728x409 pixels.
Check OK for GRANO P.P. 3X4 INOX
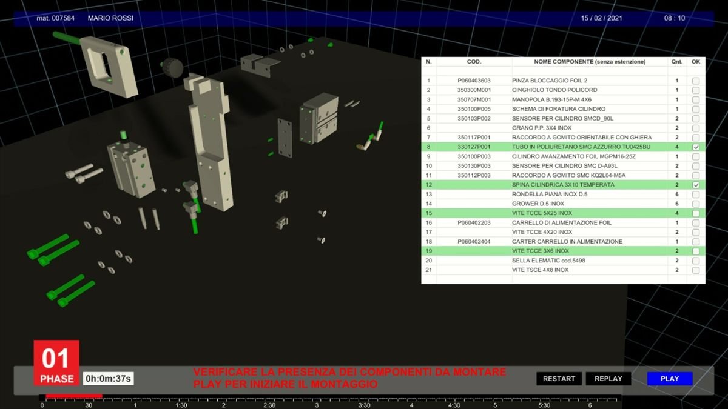click(x=696, y=128)
